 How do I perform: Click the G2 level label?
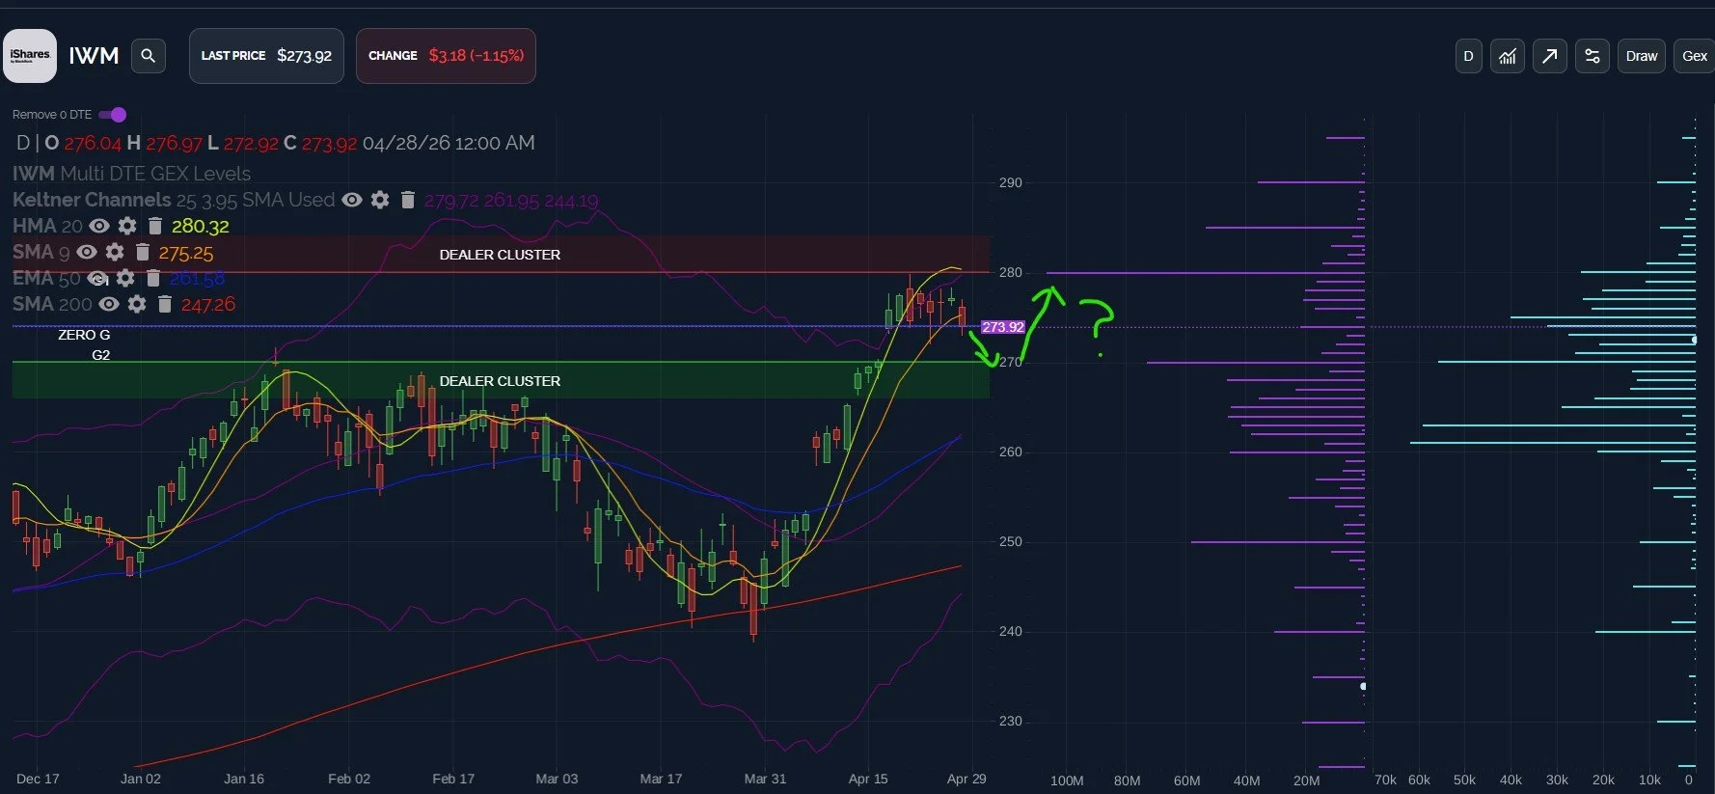[x=101, y=355]
